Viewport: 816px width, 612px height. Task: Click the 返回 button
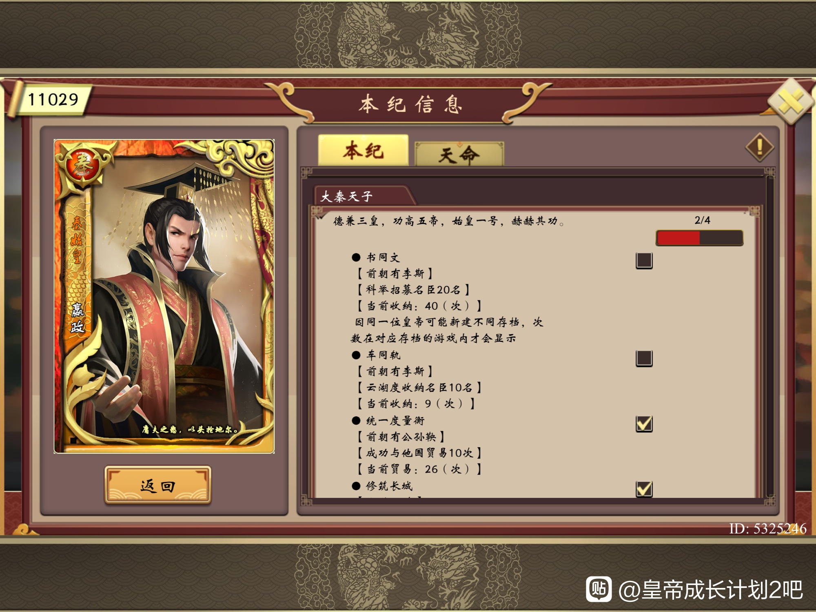click(158, 485)
